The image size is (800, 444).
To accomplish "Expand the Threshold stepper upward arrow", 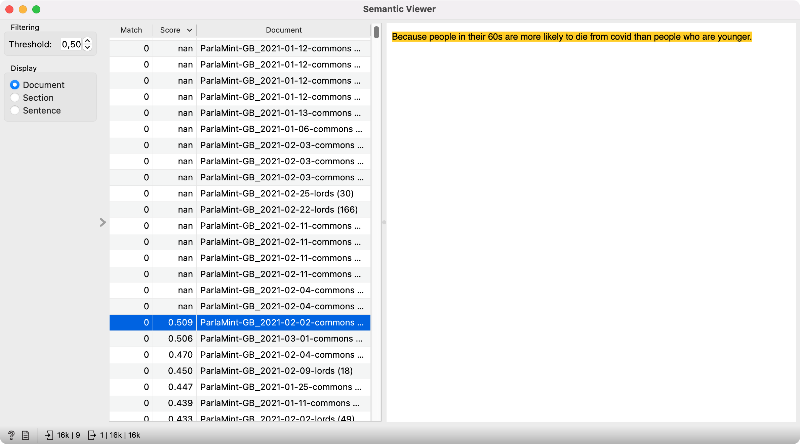I will click(x=87, y=40).
